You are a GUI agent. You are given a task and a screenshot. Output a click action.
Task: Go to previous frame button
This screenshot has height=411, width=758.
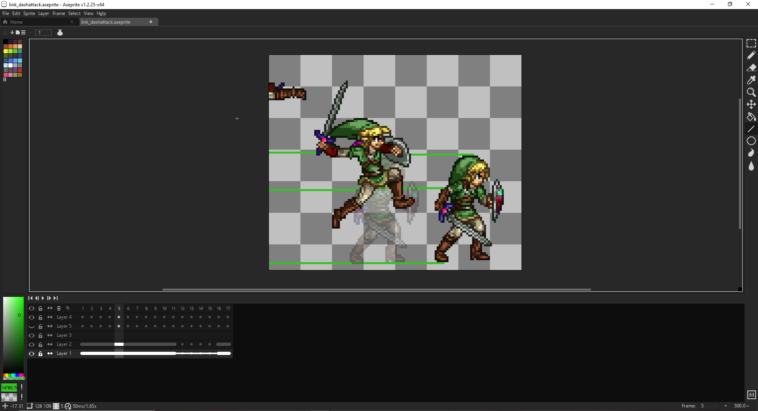[37, 298]
